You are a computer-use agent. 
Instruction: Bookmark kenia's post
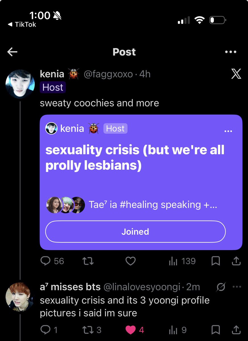pos(216,261)
